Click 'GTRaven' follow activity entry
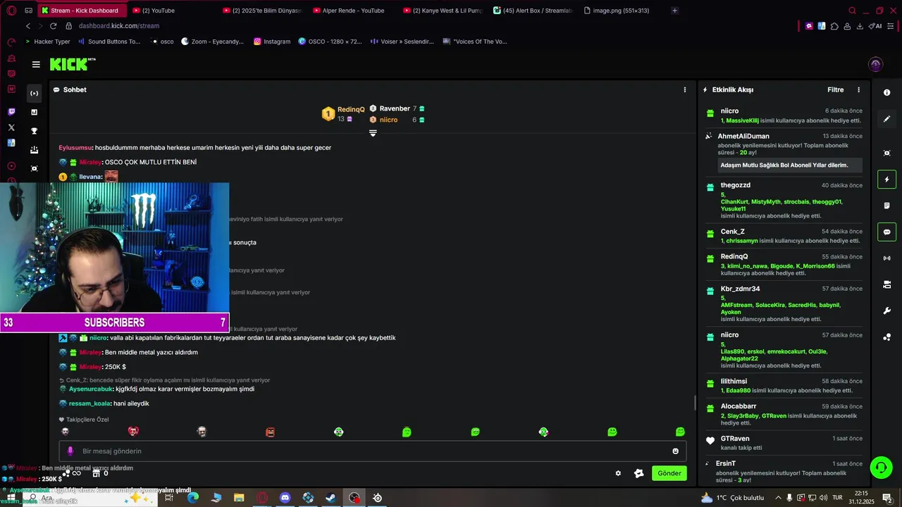Image resolution: width=902 pixels, height=507 pixels. (x=734, y=439)
